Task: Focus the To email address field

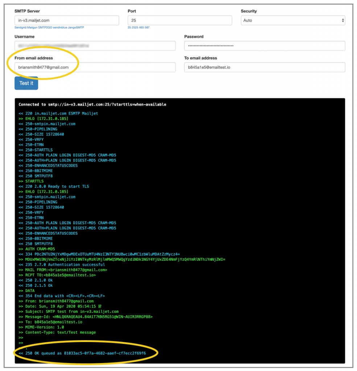Action: click(264, 67)
